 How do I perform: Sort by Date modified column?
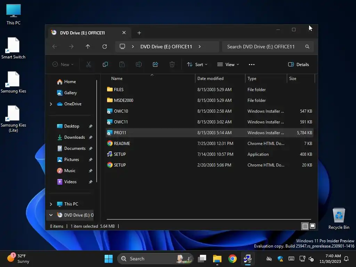(x=220, y=79)
